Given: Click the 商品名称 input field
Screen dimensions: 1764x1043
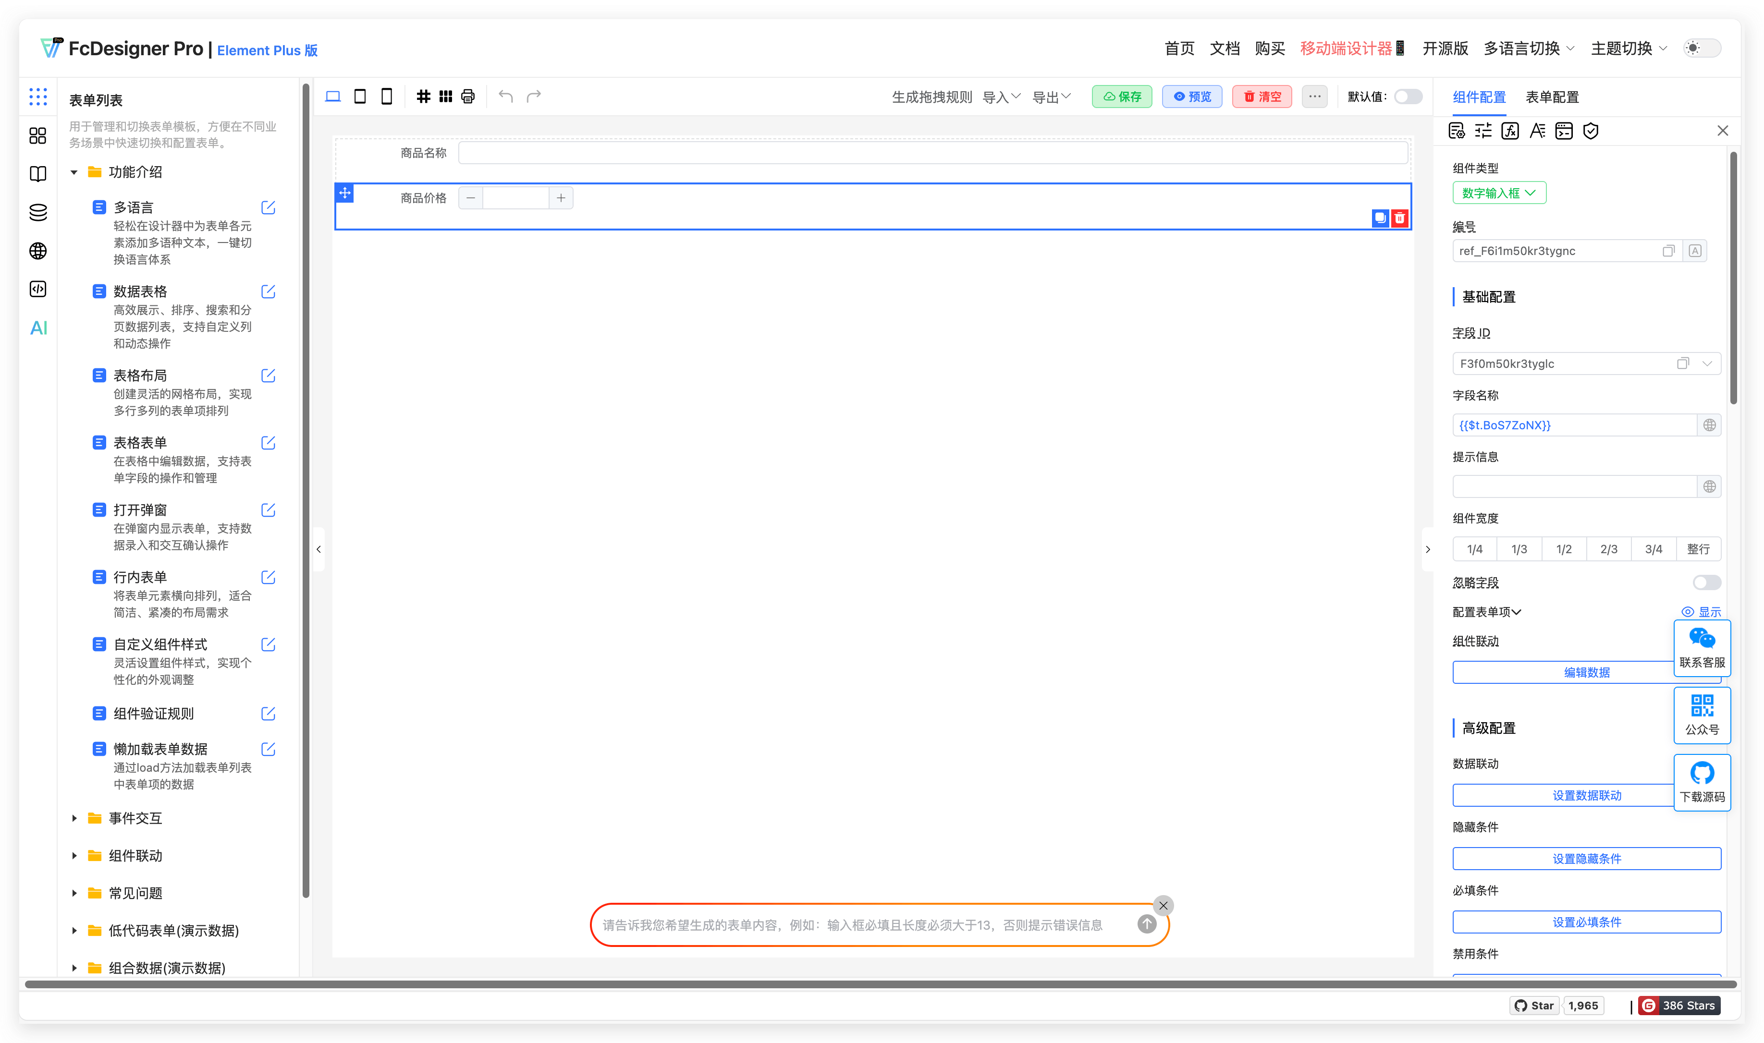Looking at the screenshot, I should 932,153.
